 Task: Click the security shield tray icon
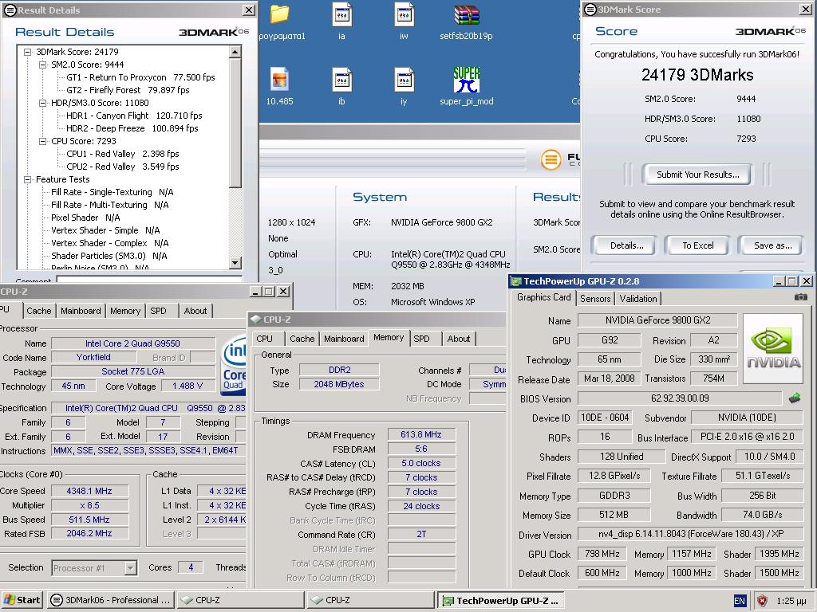click(x=762, y=601)
